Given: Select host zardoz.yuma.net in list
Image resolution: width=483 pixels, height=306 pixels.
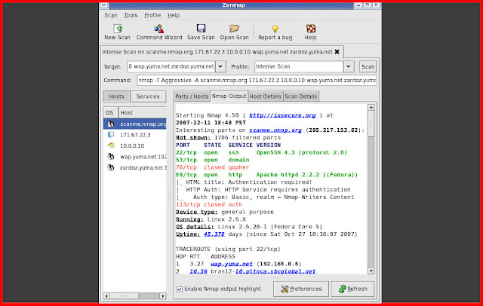Looking at the screenshot, I should tap(134, 167).
